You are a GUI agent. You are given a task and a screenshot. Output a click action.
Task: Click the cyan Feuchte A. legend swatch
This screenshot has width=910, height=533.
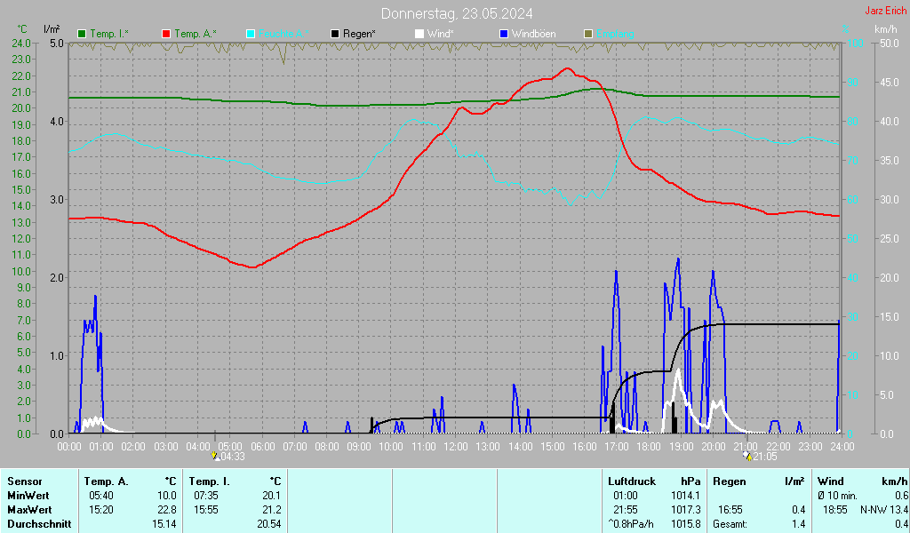(x=251, y=34)
